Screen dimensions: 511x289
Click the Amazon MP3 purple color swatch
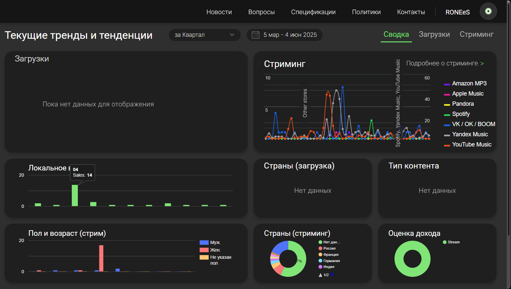click(447, 84)
